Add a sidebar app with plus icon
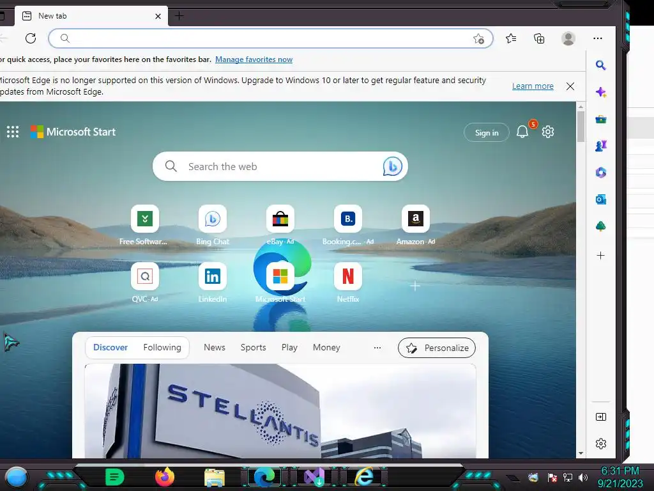 [600, 256]
